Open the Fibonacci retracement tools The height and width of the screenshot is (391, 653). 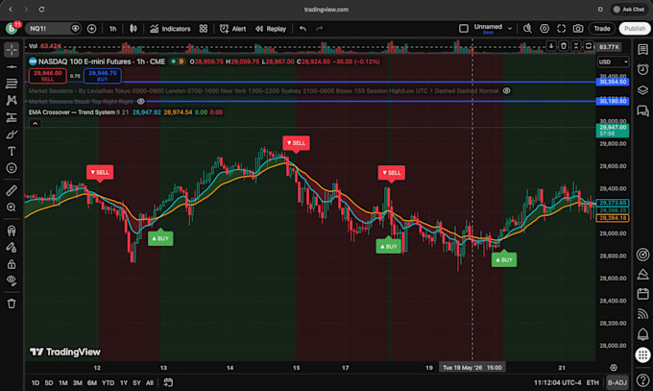point(12,84)
